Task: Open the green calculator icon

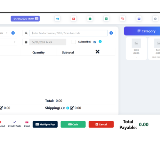Action: pos(106,19)
